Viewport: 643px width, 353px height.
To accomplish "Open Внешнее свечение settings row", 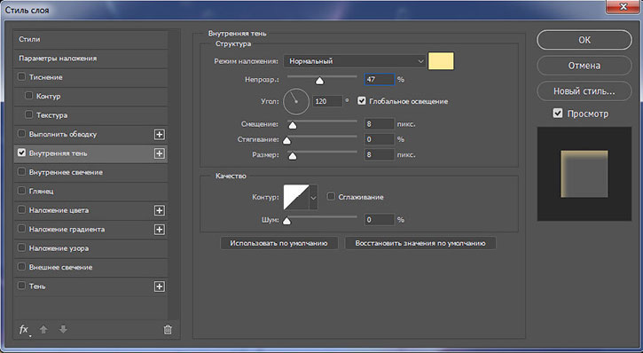I will (91, 267).
